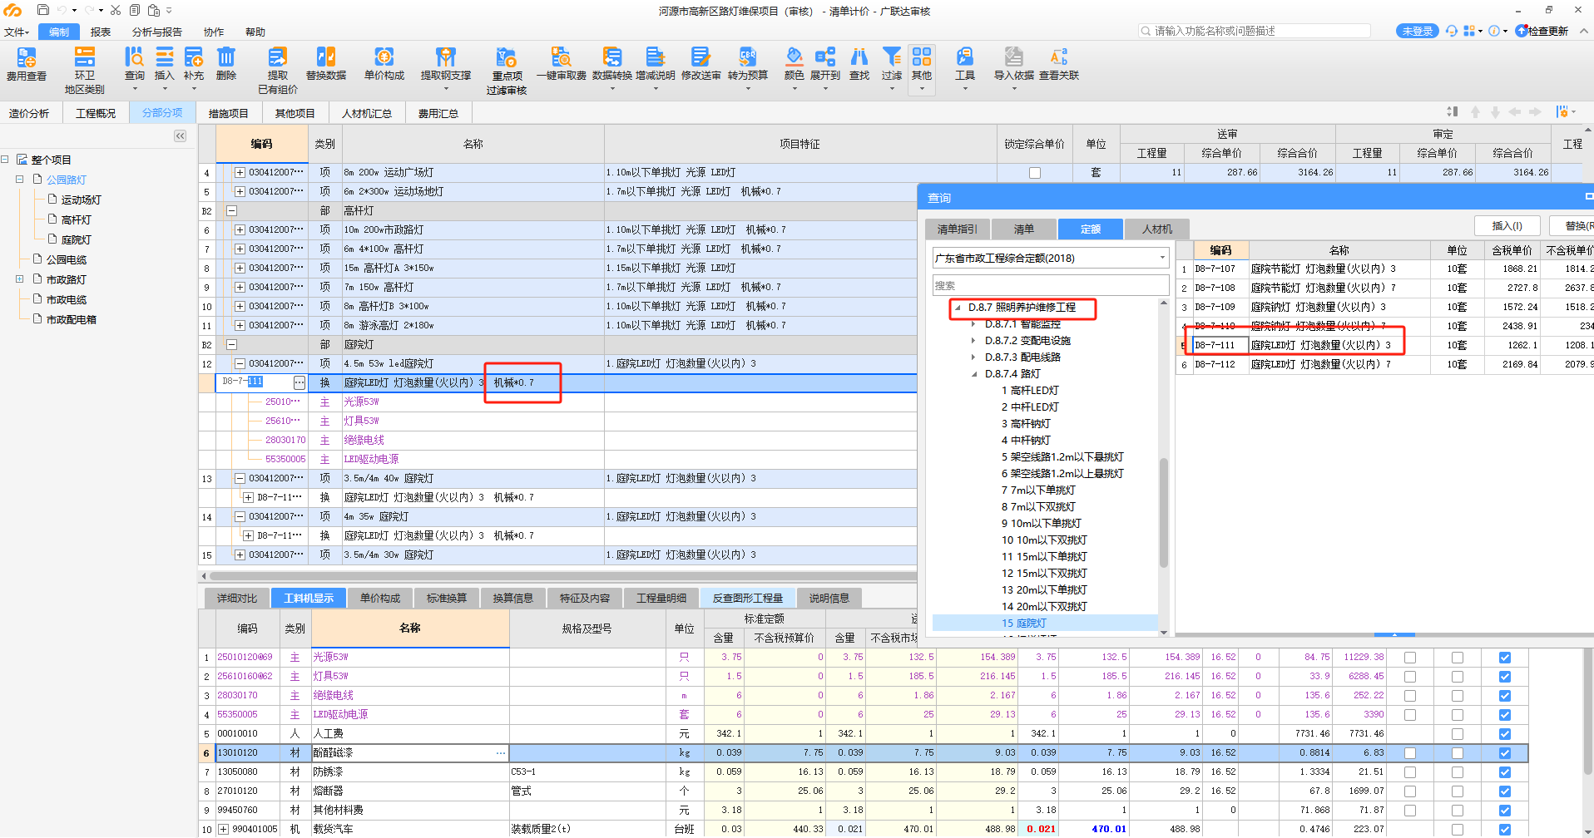Uncheck last-column checkbox for 熔断器 row
The height and width of the screenshot is (838, 1594).
coord(1504,791)
